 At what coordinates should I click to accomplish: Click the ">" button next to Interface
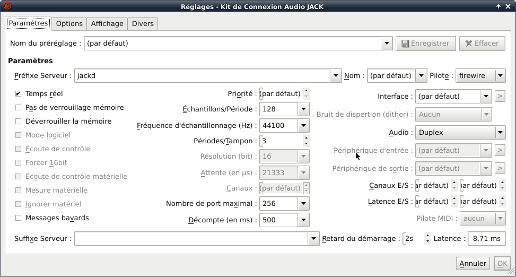pos(500,97)
